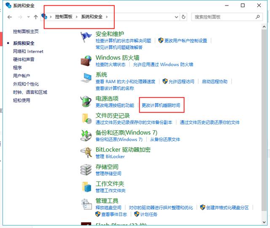Image resolution: width=270 pixels, height=228 pixels.
Task: Click the 备份和还原 green arrows icon
Action: pyautogui.click(x=86, y=136)
